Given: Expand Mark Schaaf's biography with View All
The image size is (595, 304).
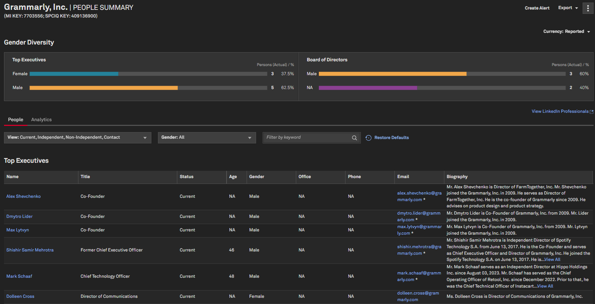Looking at the screenshot, I should (545, 286).
